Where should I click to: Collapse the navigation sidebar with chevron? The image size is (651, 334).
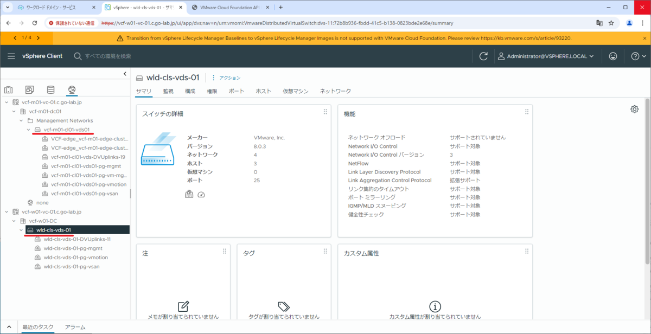coord(125,74)
